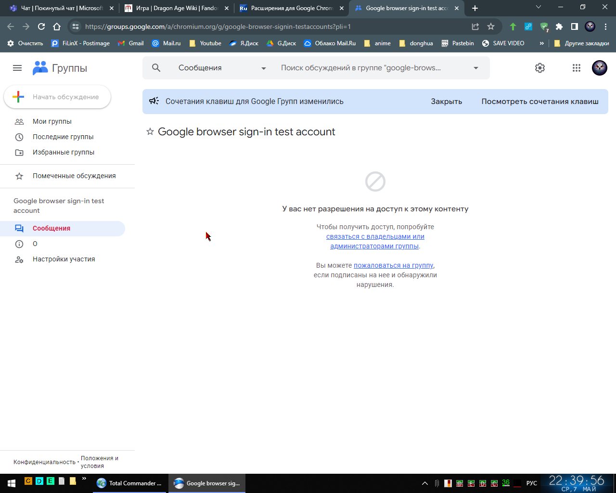Open the anime bookmarks folder

point(377,43)
